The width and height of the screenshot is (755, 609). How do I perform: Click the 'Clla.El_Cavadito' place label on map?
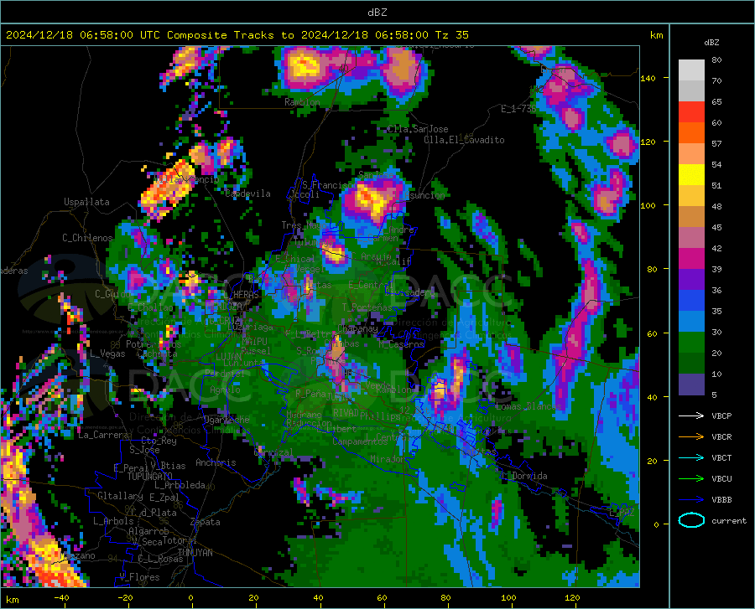(x=464, y=140)
